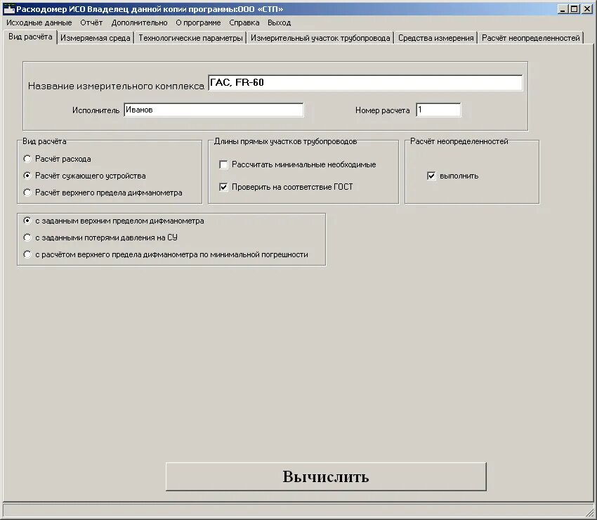
Task: Open the О программе menu
Action: pyautogui.click(x=198, y=23)
